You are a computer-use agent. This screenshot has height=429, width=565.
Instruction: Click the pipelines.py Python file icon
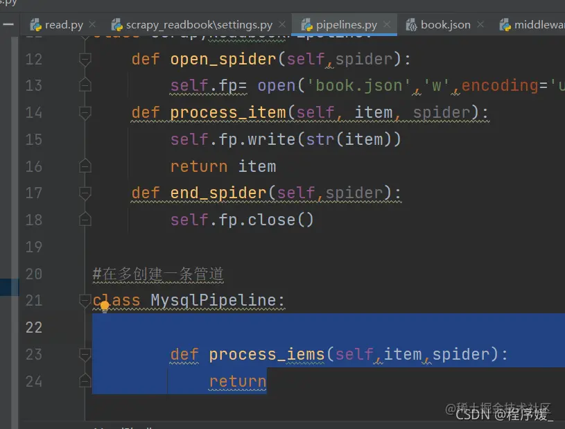pos(306,25)
